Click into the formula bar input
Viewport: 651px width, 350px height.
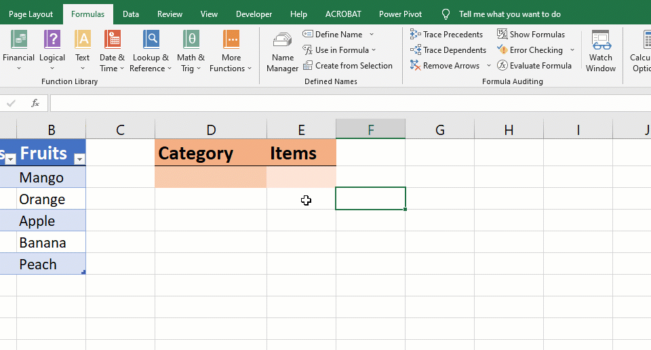click(x=351, y=103)
